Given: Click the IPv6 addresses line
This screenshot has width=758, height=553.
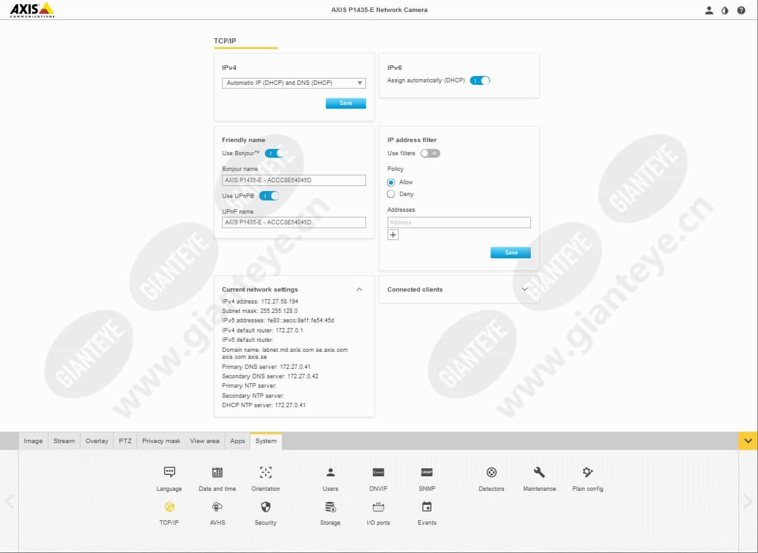Looking at the screenshot, I should 278,320.
